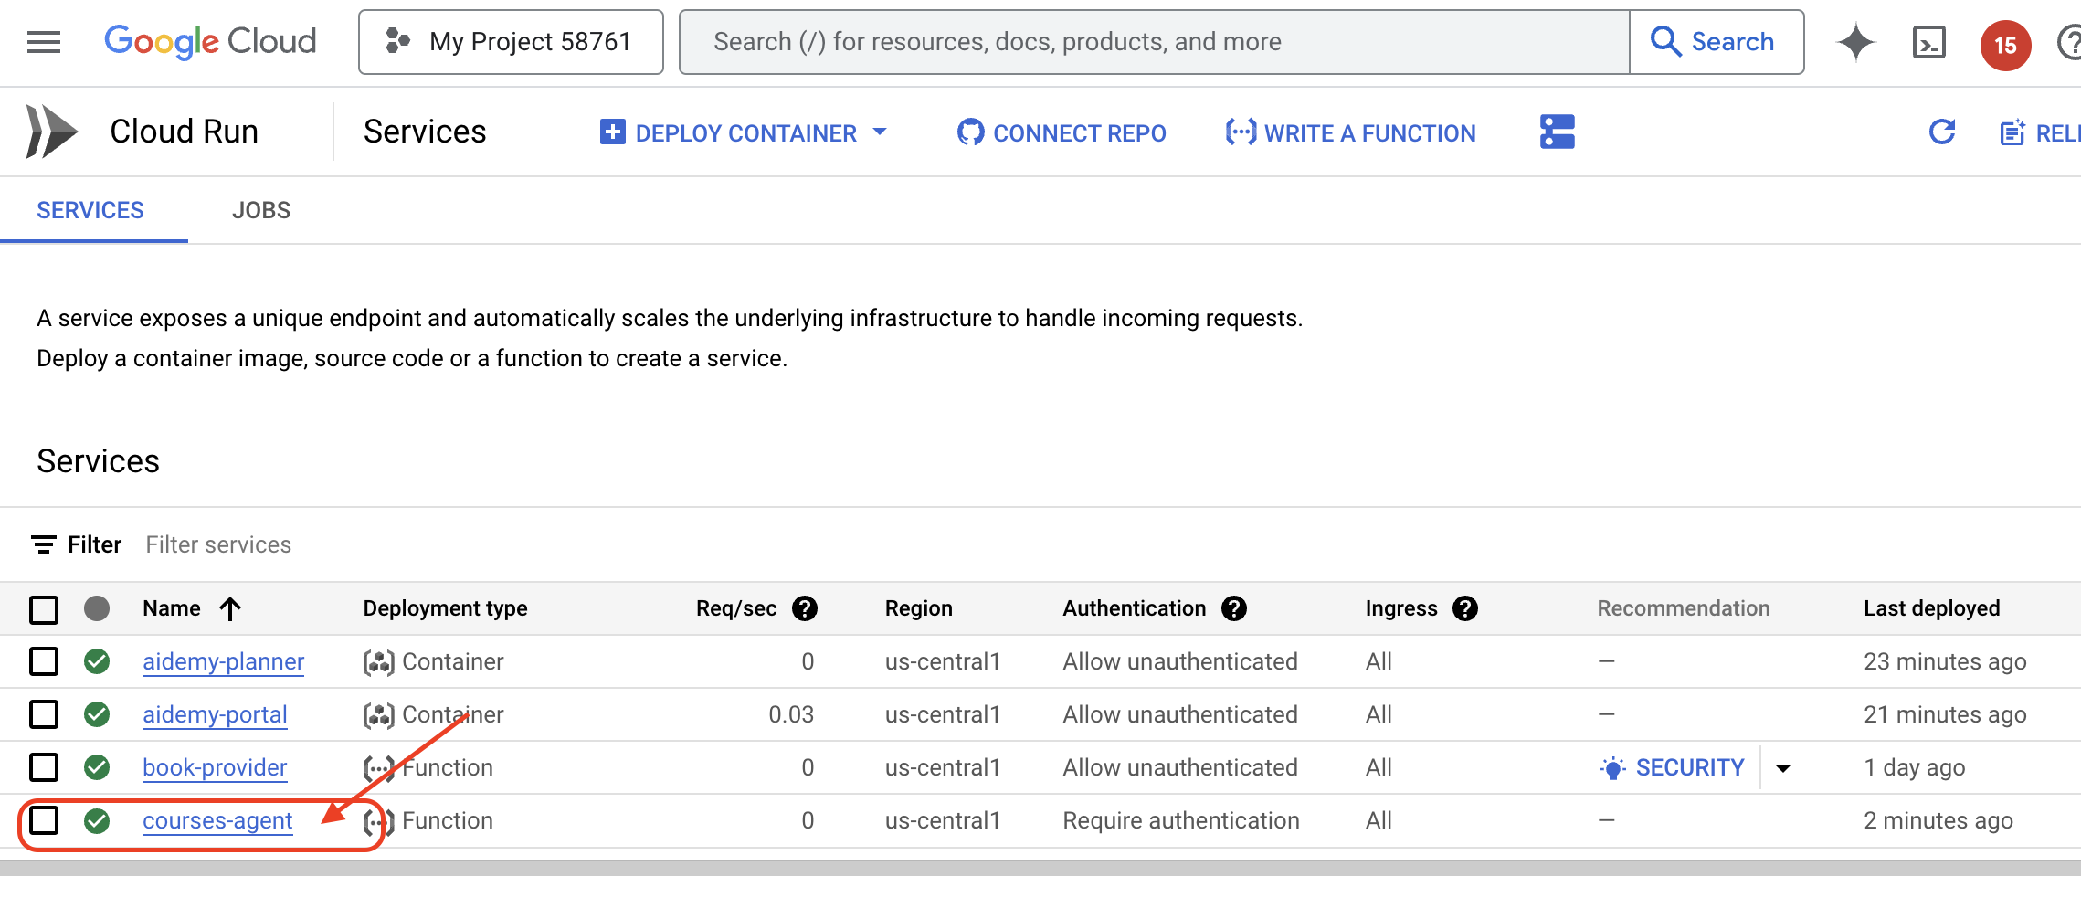
Task: Select the Services tab
Action: tap(90, 210)
